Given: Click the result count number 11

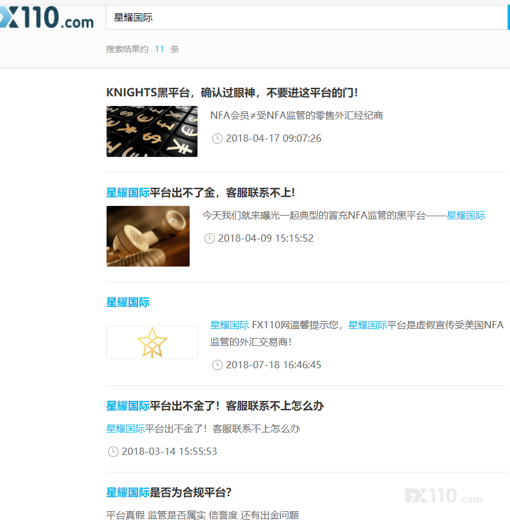Looking at the screenshot, I should coord(159,49).
